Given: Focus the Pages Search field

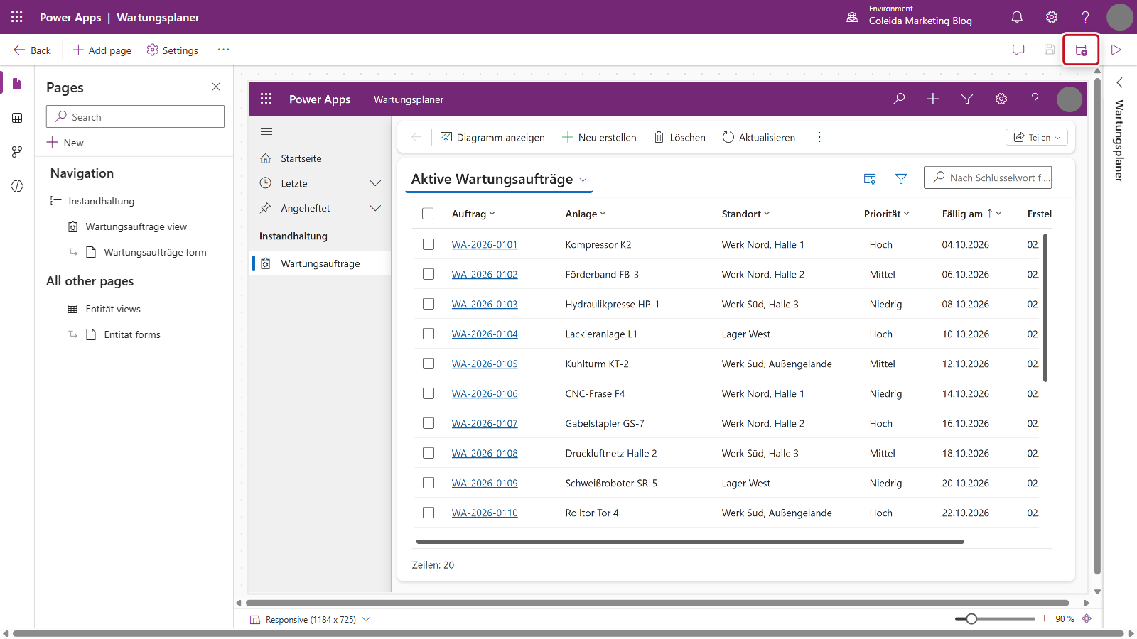Looking at the screenshot, I should pos(135,116).
